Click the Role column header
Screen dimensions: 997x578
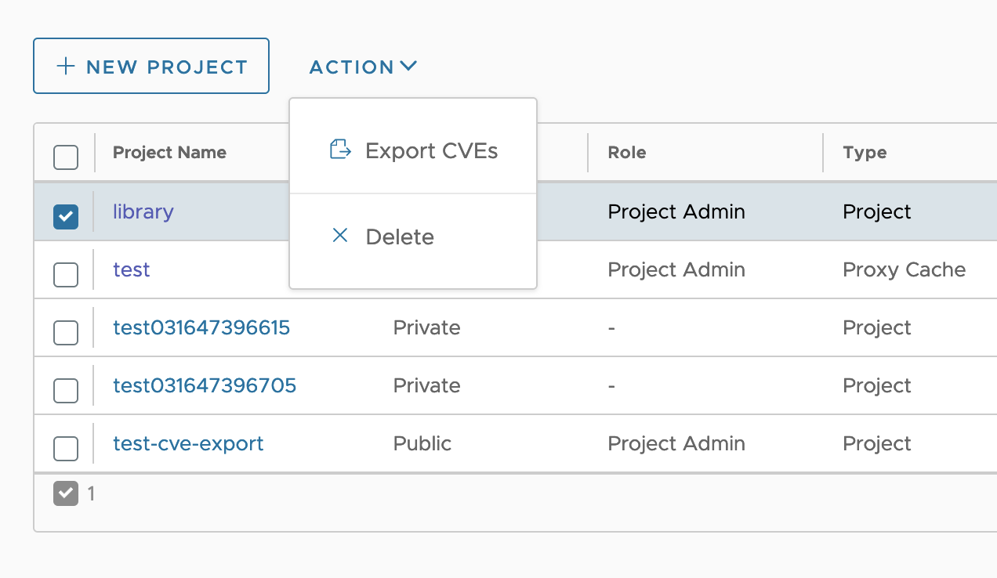point(626,153)
